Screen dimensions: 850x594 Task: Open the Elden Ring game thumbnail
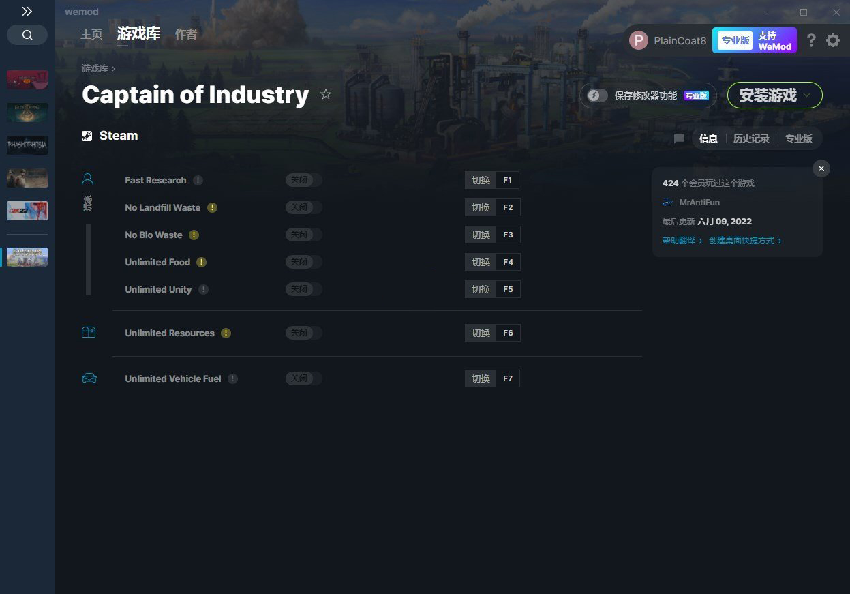tap(27, 113)
